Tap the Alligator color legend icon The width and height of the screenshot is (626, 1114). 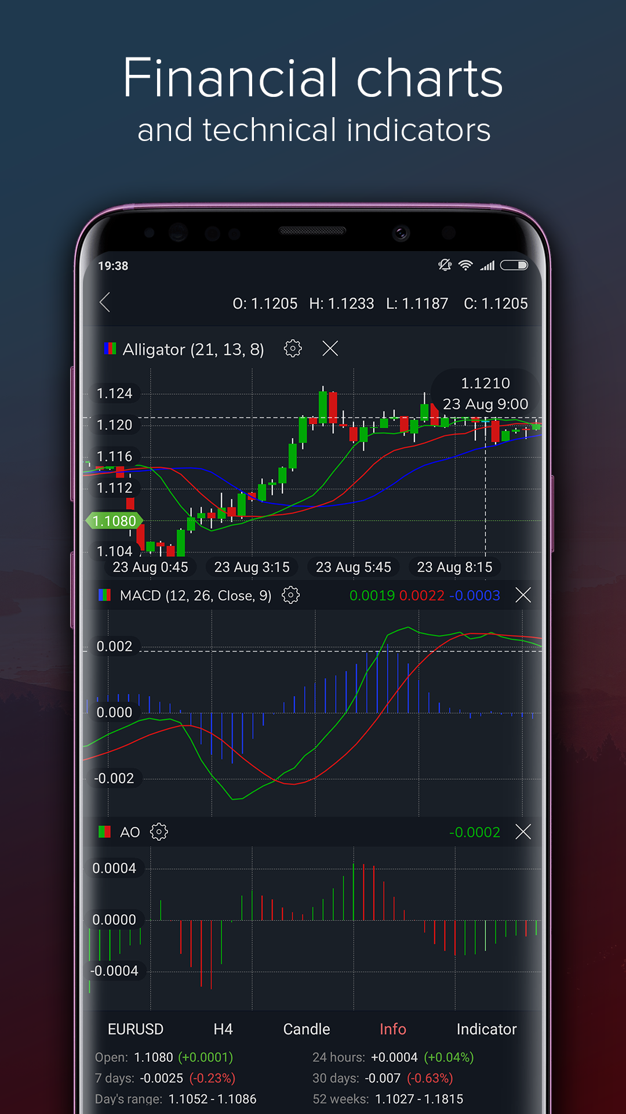(110, 349)
